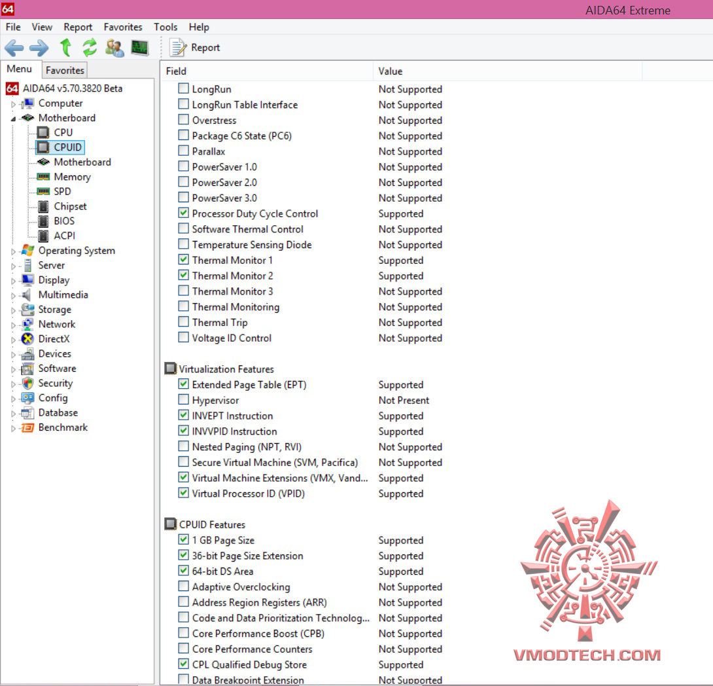The height and width of the screenshot is (686, 713).
Task: Click the Back navigation arrow
Action: point(14,48)
